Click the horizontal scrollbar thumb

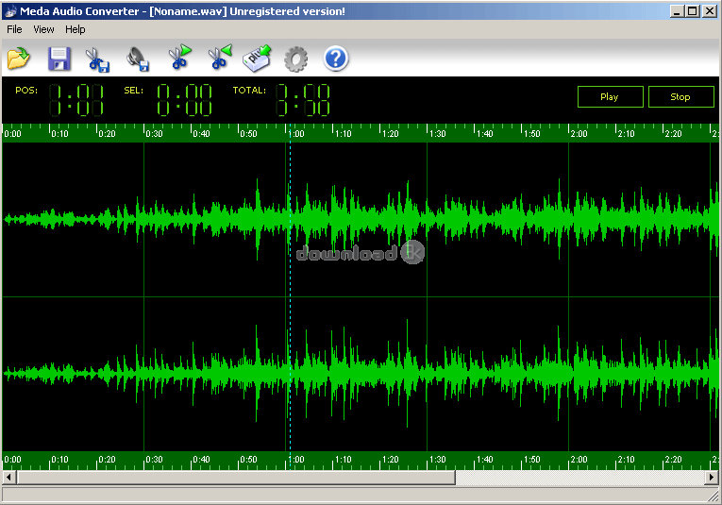[x=236, y=478]
